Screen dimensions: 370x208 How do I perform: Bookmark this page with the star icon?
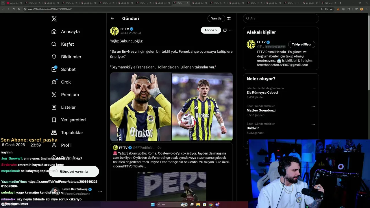point(331,9)
